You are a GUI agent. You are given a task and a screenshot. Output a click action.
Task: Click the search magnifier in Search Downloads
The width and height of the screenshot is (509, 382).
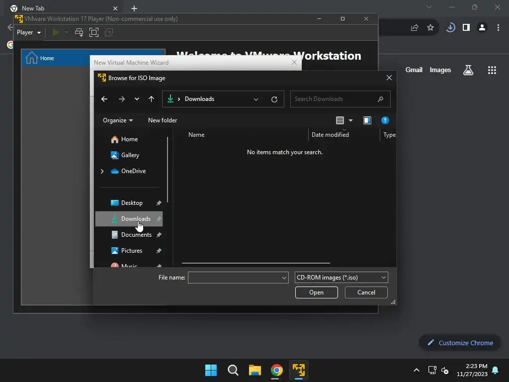[x=380, y=99]
